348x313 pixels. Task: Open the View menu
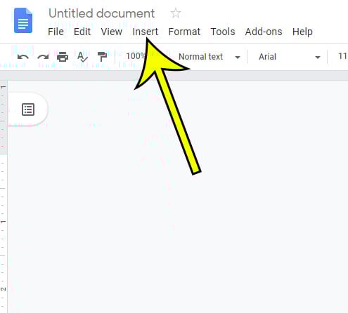click(111, 32)
